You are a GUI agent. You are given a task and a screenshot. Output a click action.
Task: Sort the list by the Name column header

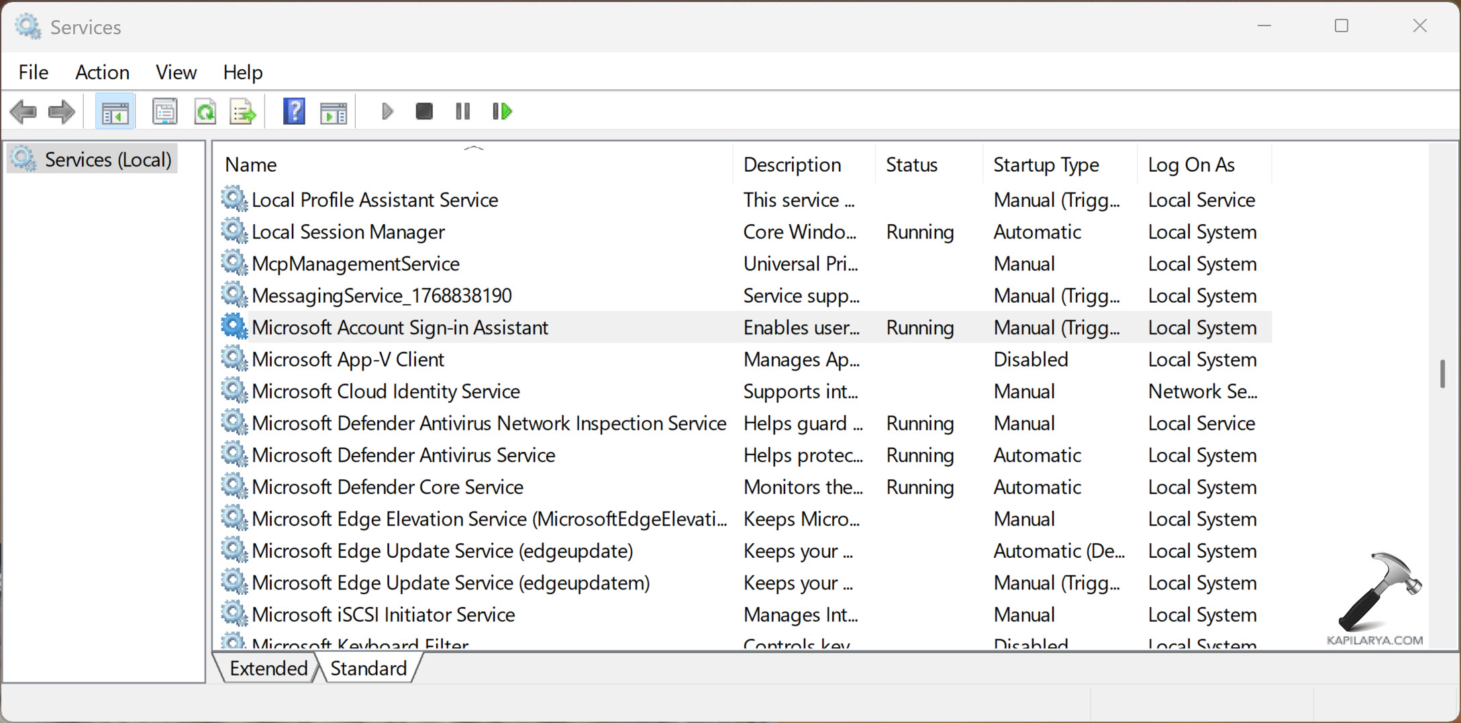tap(250, 164)
